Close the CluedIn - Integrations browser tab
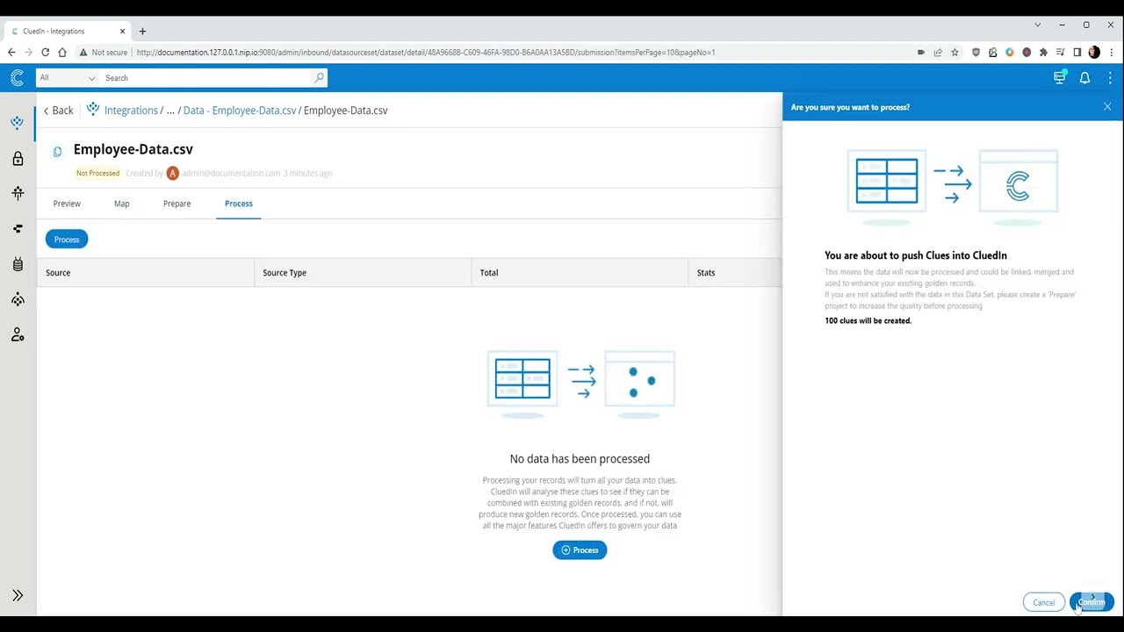Screen dimensions: 1124x632 coord(122,32)
